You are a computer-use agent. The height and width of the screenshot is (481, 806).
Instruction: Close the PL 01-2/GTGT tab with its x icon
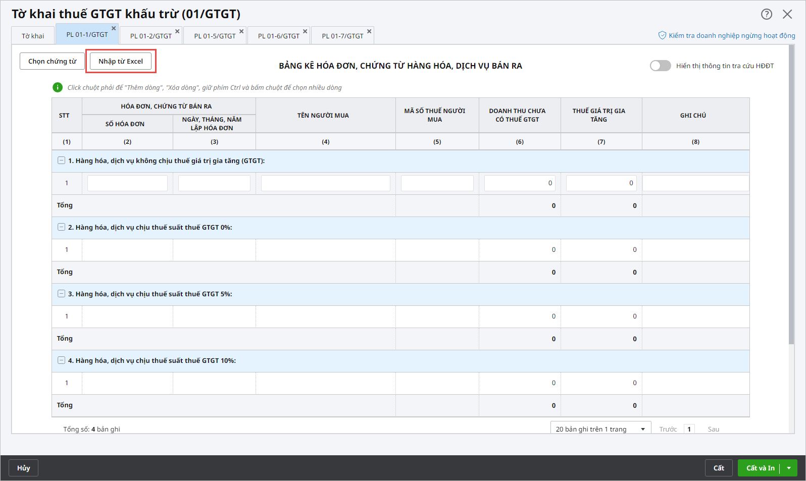click(177, 31)
